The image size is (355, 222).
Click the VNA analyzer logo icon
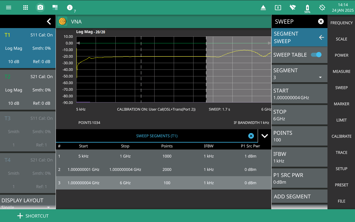(x=63, y=21)
